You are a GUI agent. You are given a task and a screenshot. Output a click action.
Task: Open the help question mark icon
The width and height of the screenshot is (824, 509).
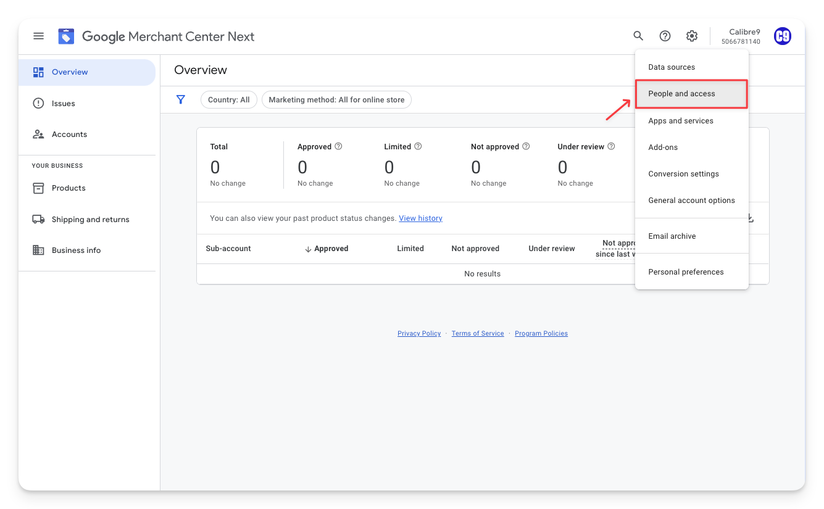coord(665,36)
